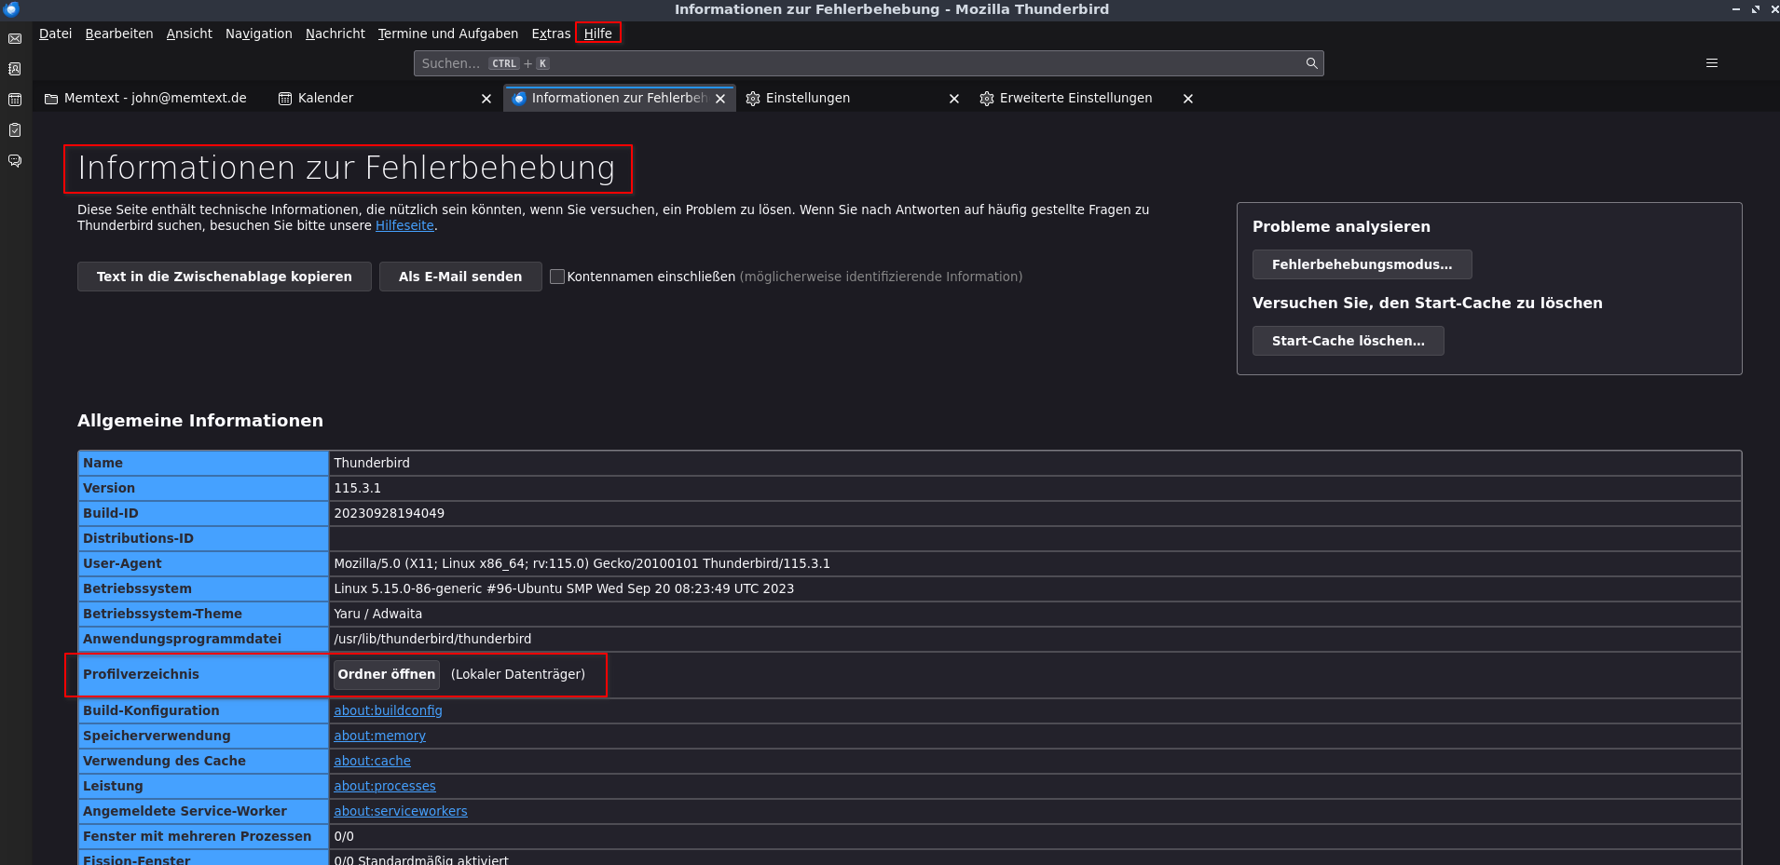The image size is (1780, 865).
Task: Click the Yaru / Adwaita theme value
Action: pos(377,614)
